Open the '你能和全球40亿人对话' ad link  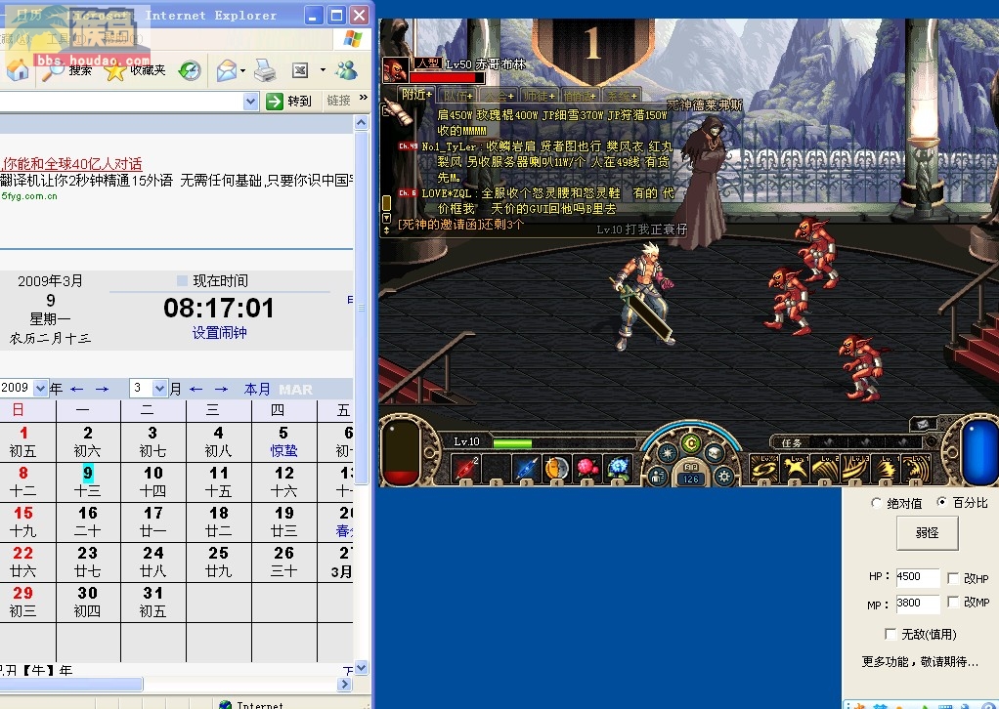pyautogui.click(x=72, y=163)
